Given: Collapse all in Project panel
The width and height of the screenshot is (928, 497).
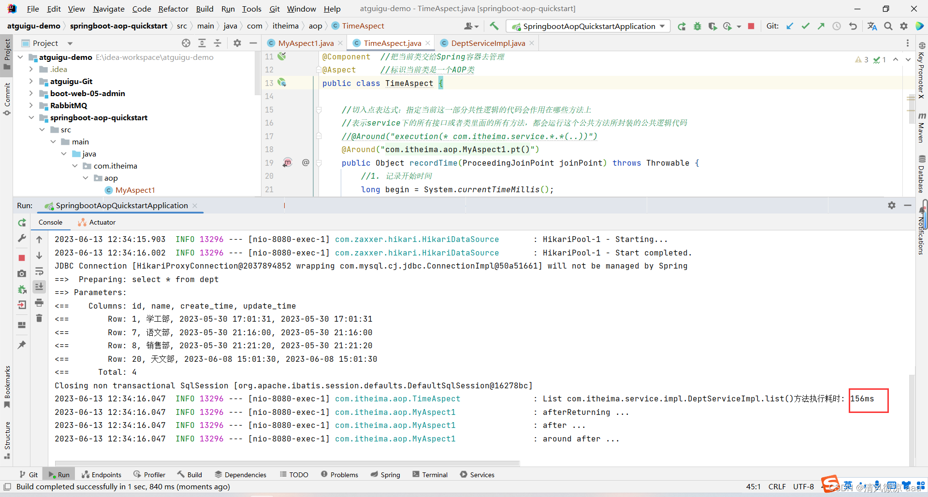Looking at the screenshot, I should click(x=217, y=43).
